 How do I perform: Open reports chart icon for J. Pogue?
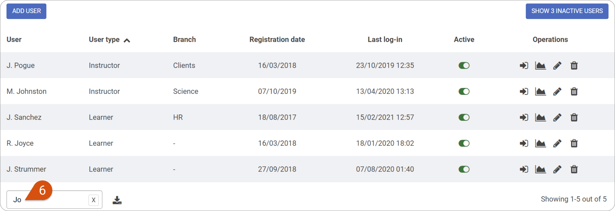(x=540, y=66)
